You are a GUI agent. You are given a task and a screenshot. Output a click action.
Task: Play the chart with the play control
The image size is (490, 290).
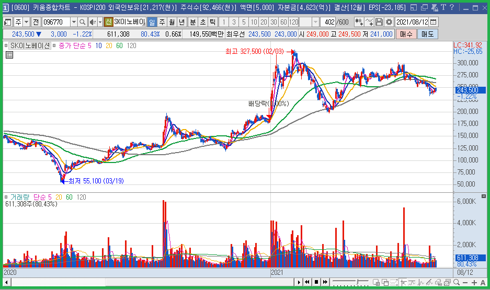click(299, 282)
